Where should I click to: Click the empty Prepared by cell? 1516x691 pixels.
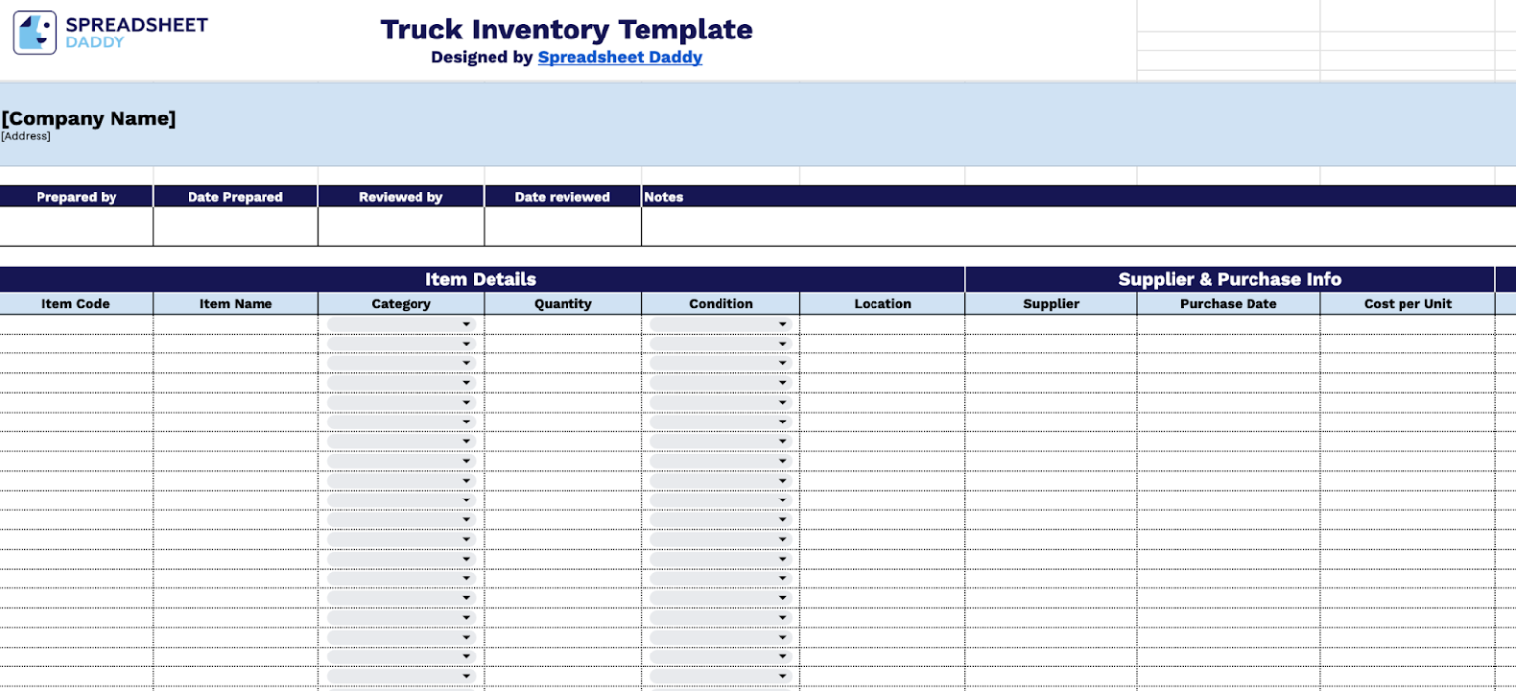tap(76, 229)
